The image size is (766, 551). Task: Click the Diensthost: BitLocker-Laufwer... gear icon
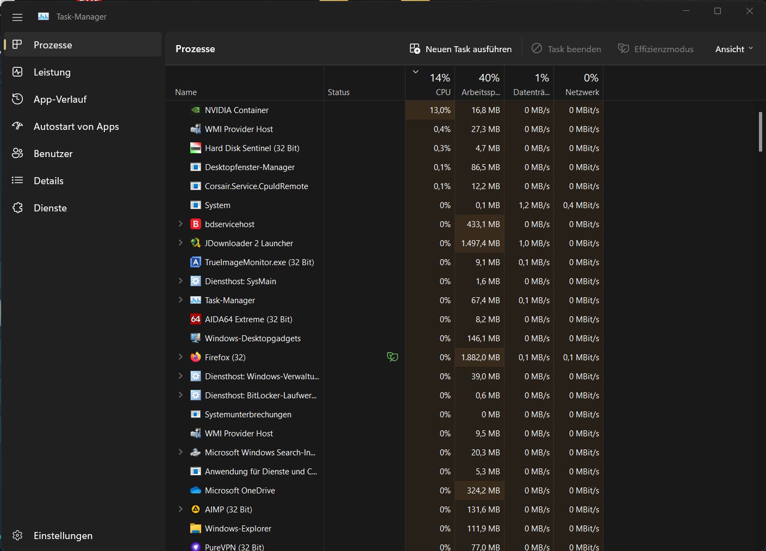point(196,395)
